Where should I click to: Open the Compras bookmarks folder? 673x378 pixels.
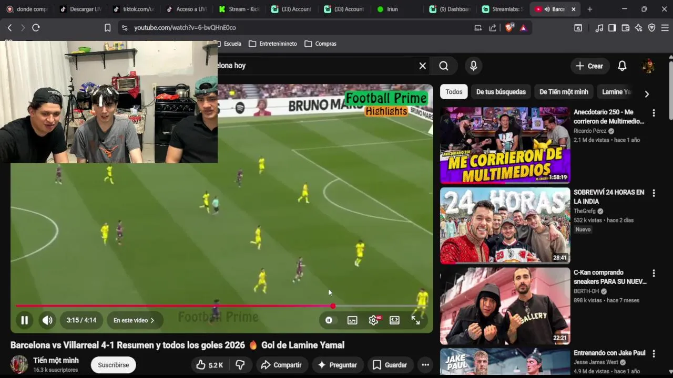pyautogui.click(x=320, y=44)
